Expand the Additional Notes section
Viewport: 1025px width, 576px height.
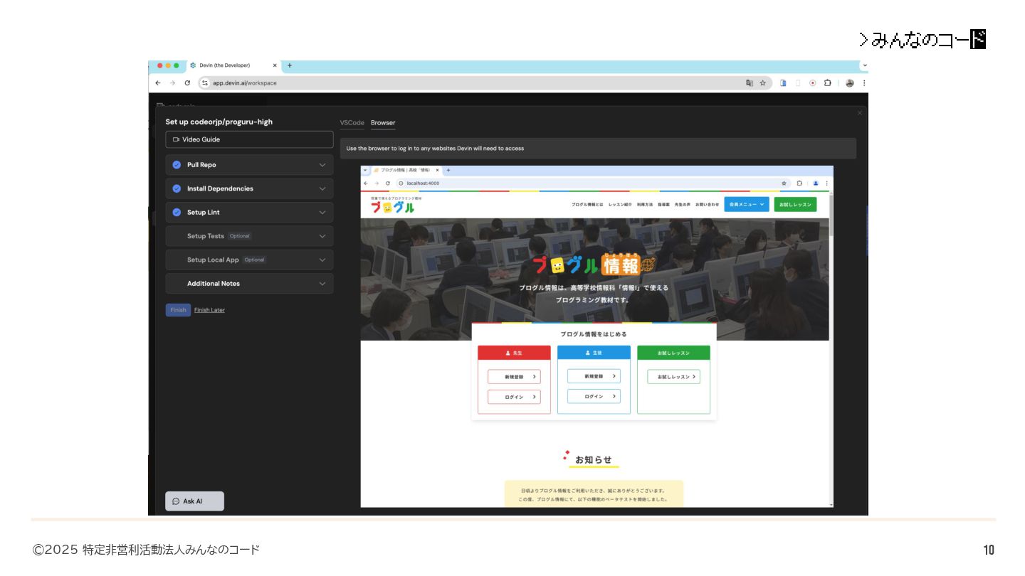(x=249, y=284)
